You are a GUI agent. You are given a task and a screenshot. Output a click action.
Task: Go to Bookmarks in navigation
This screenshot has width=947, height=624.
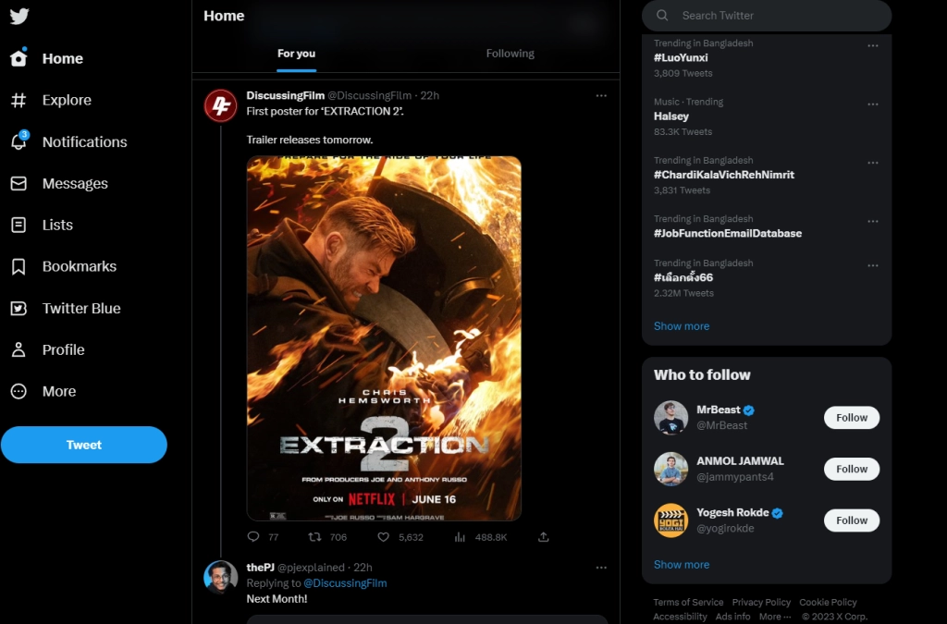pos(80,267)
